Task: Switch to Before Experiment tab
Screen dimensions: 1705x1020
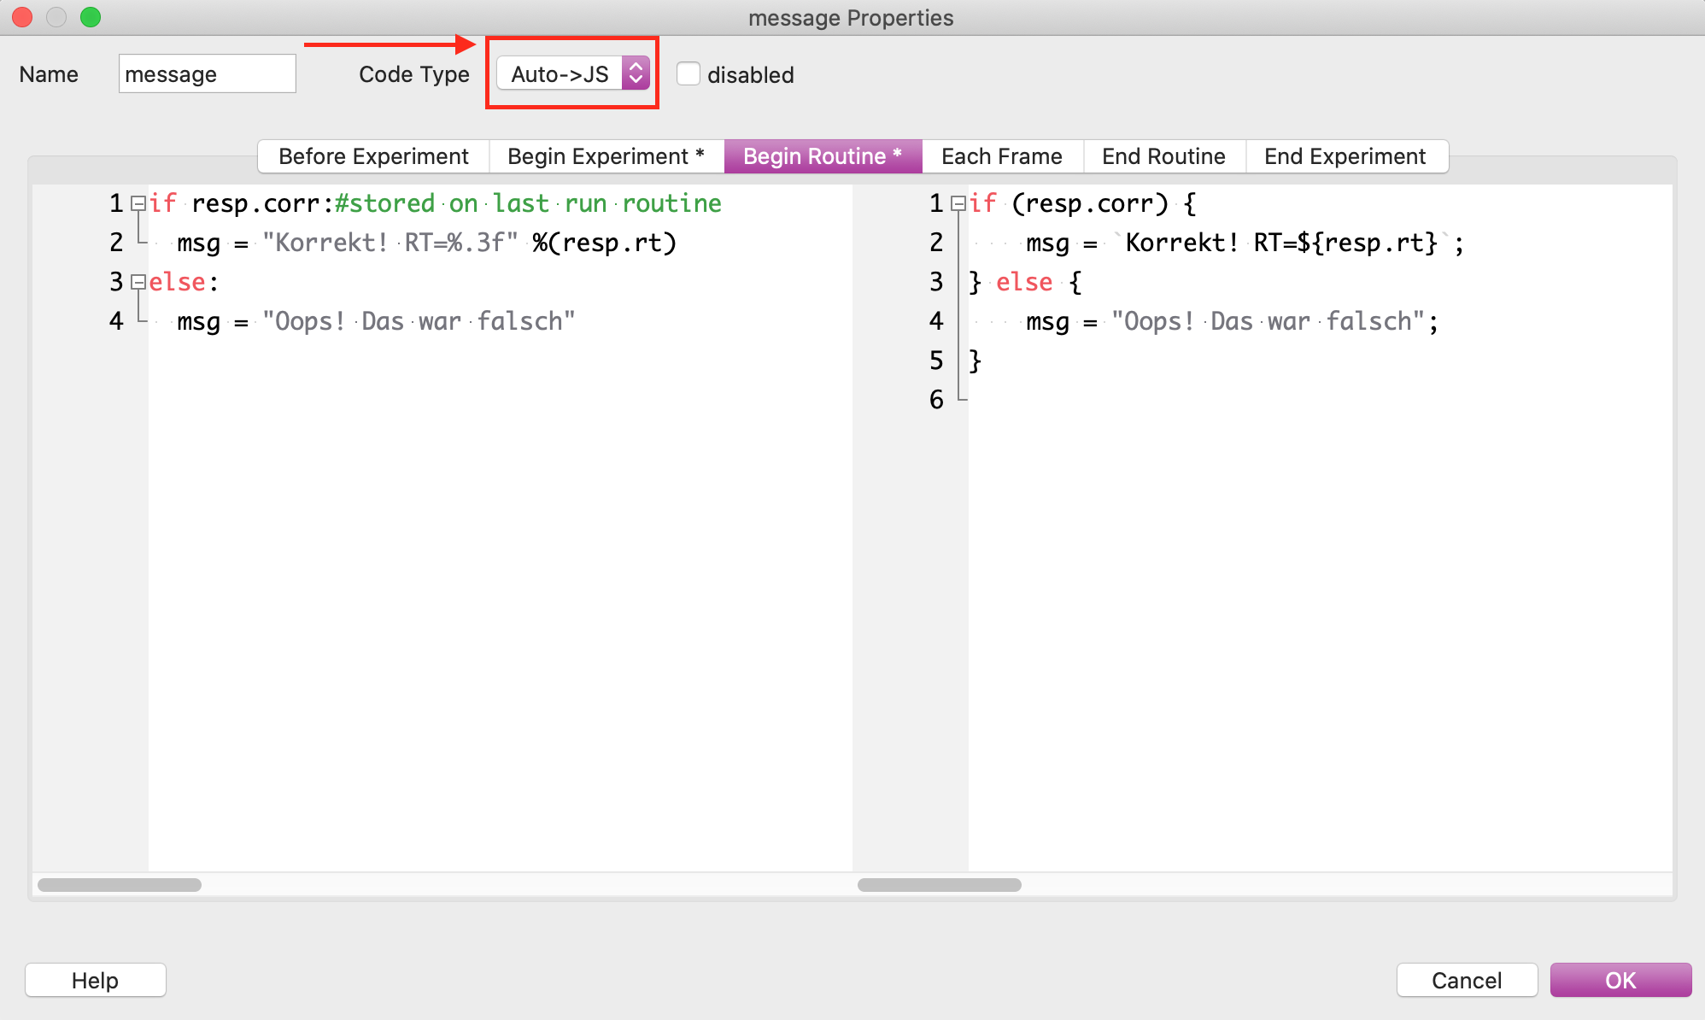Action: point(373,156)
